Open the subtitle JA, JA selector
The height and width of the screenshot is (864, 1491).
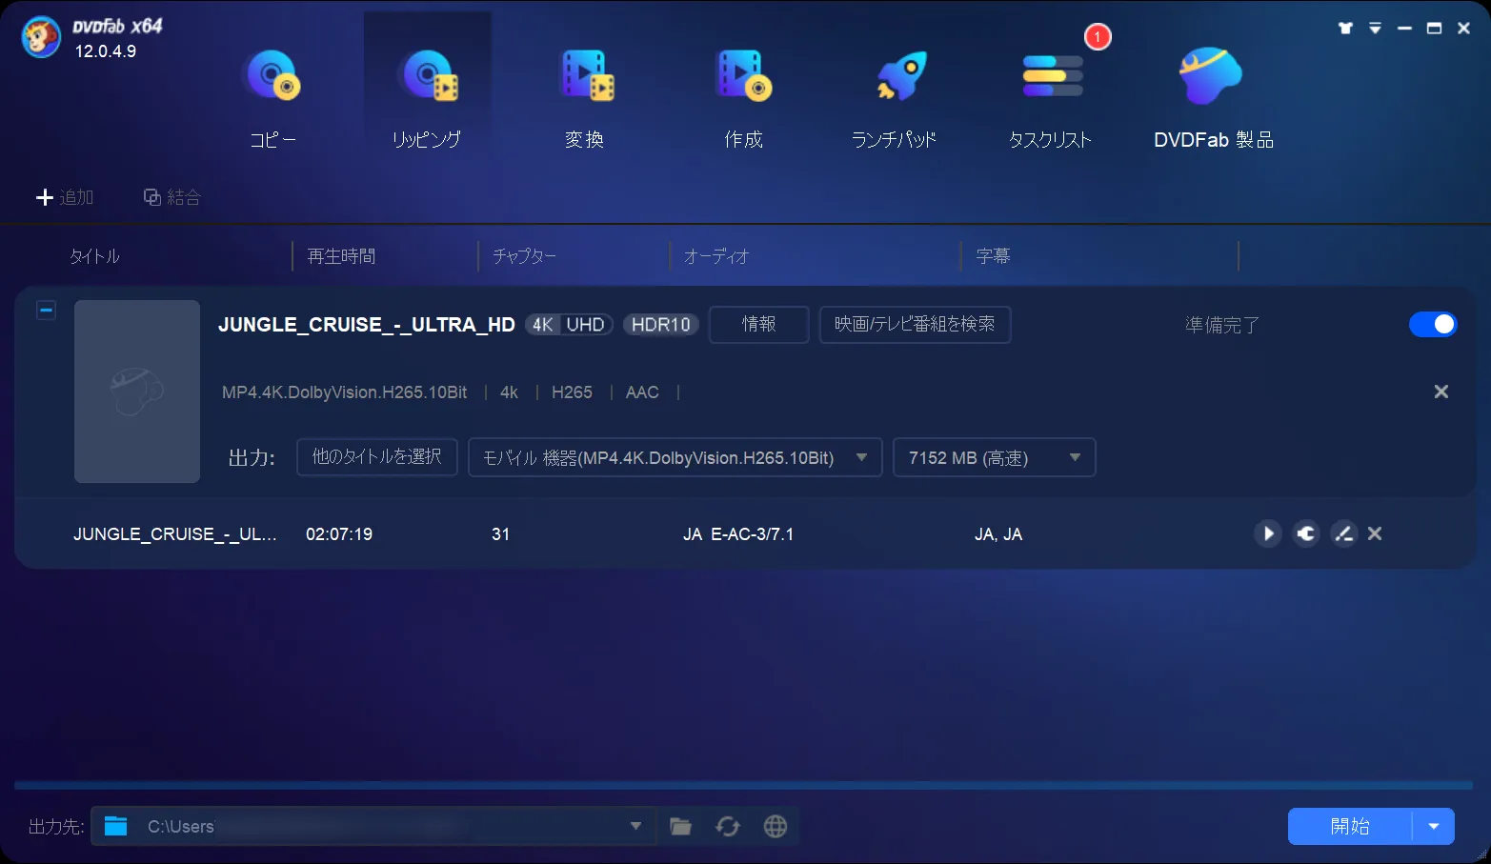click(998, 534)
